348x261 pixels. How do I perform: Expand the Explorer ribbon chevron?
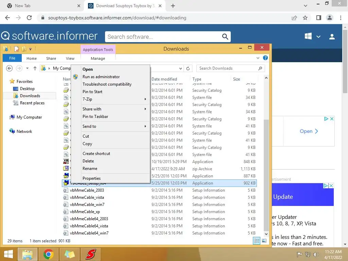(x=258, y=58)
